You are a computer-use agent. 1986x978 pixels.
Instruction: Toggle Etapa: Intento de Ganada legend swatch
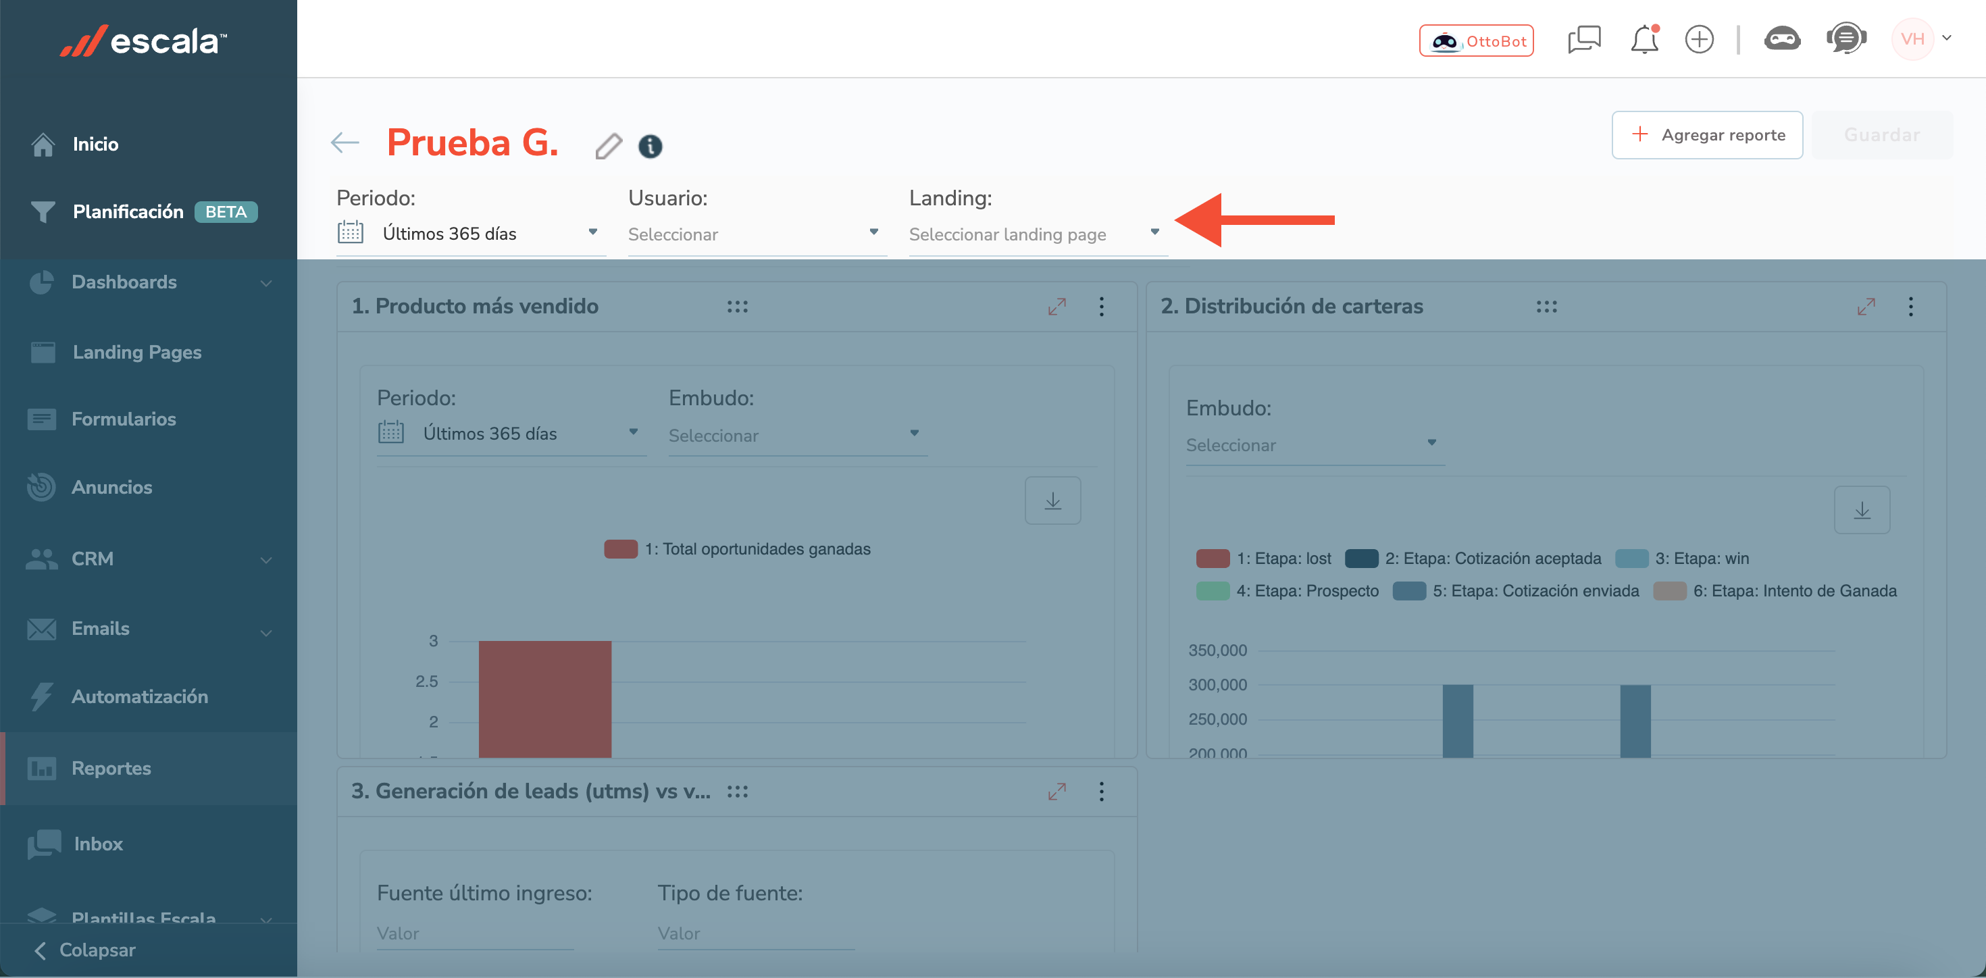coord(1669,591)
